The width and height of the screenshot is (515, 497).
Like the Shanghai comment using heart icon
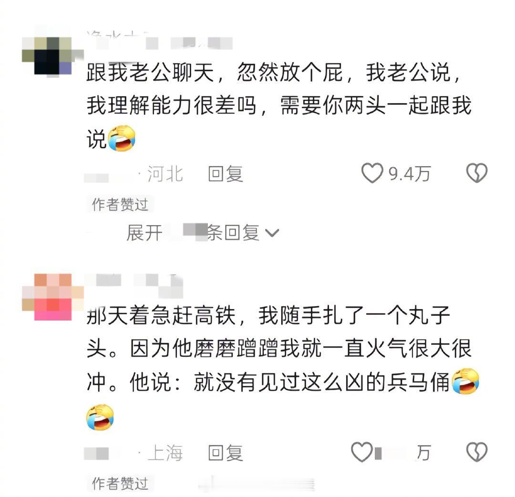[361, 452]
